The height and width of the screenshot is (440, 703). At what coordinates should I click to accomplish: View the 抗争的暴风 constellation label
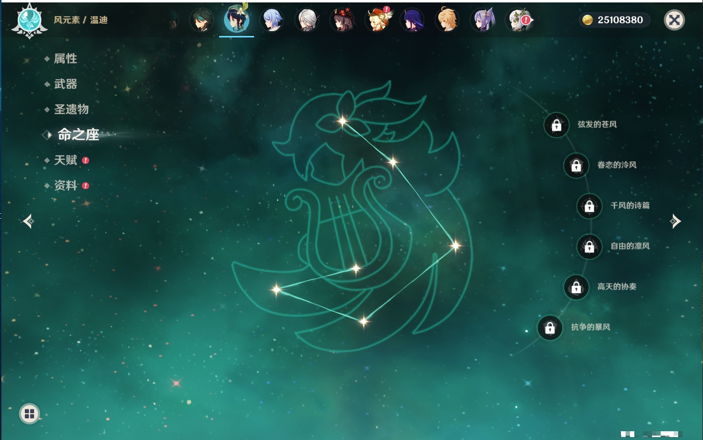pyautogui.click(x=591, y=327)
